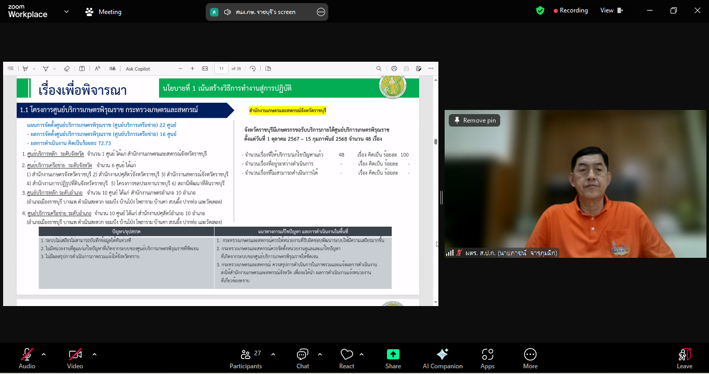Rotate the PDF page

253,68
